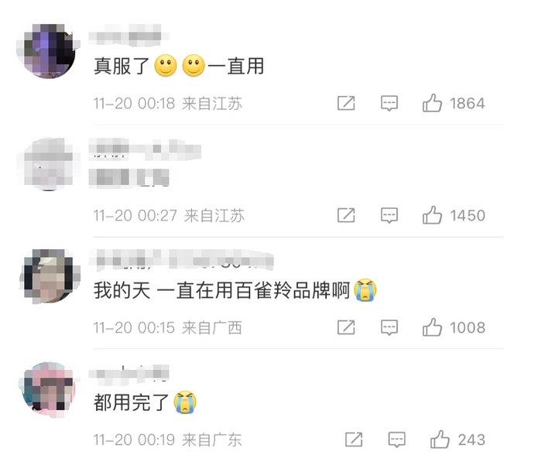Open avatar of the 都用完了 commenter
This screenshot has height=455, width=542.
coord(48,389)
